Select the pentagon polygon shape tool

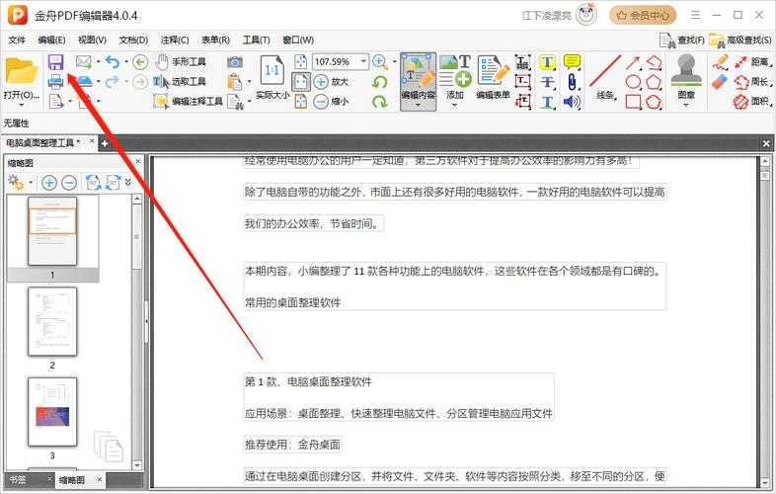(x=654, y=82)
